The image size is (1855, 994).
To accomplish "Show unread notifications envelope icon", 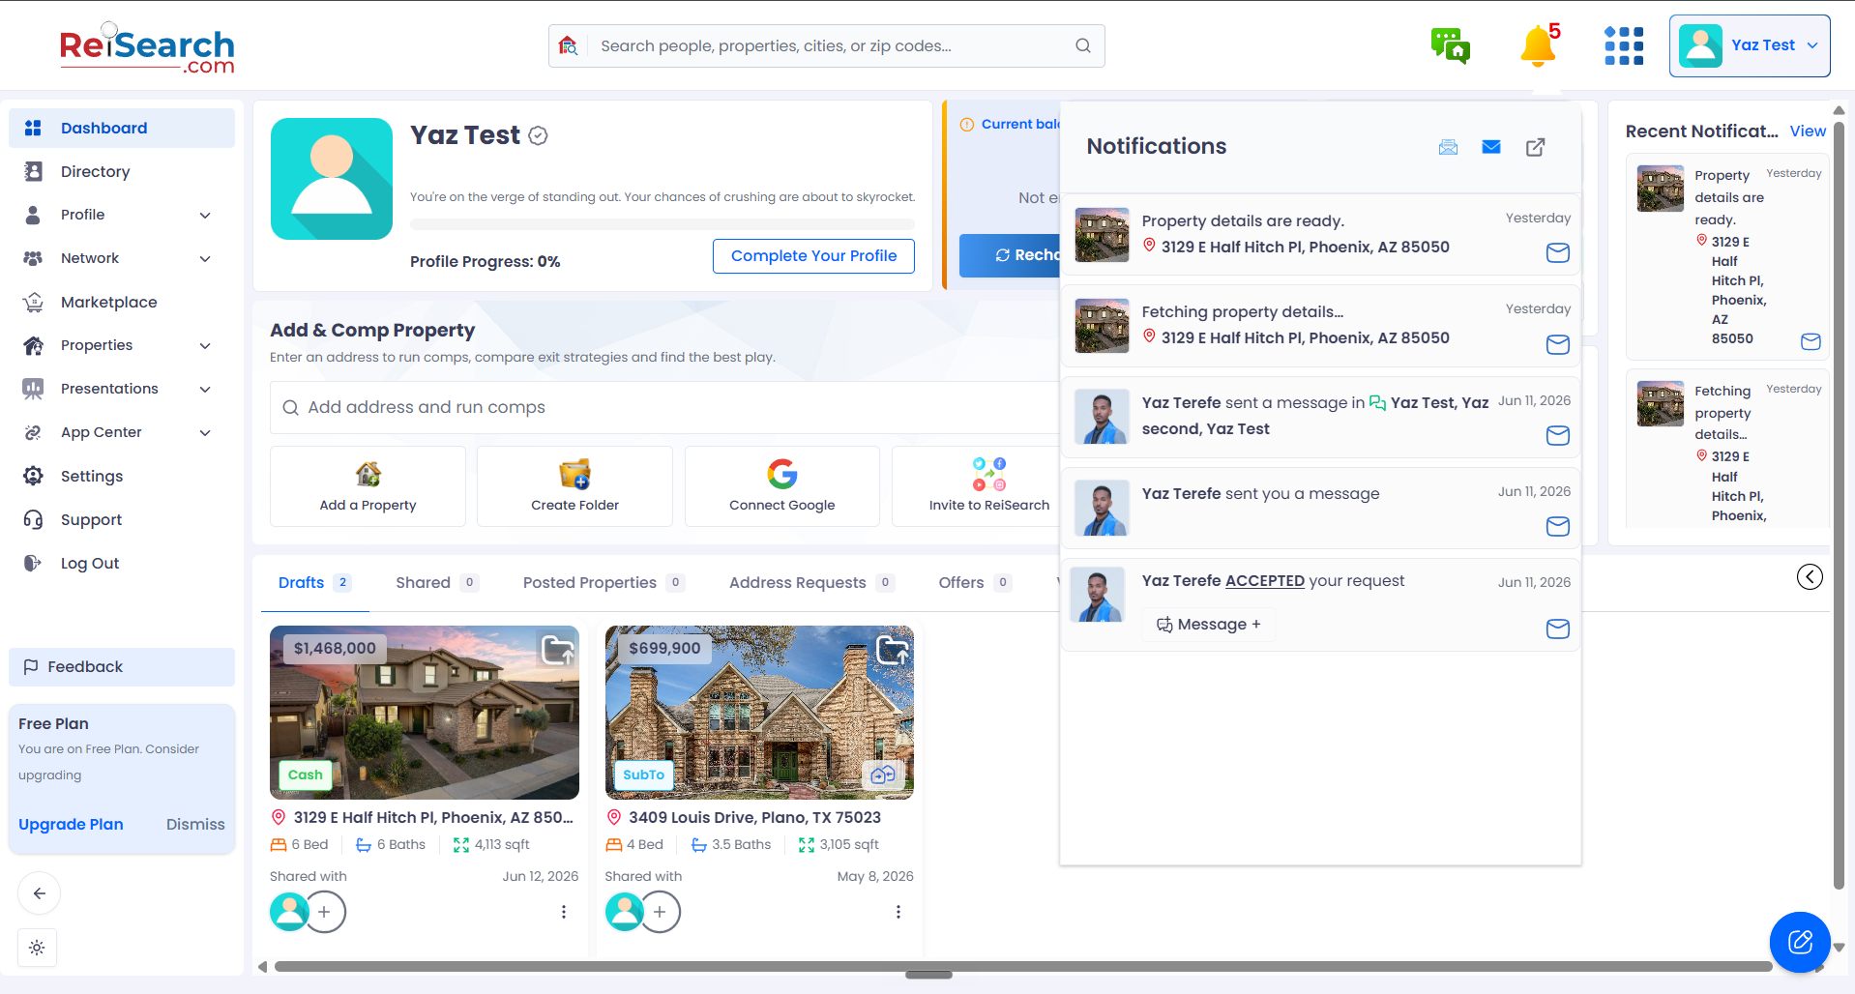I will coord(1491,147).
